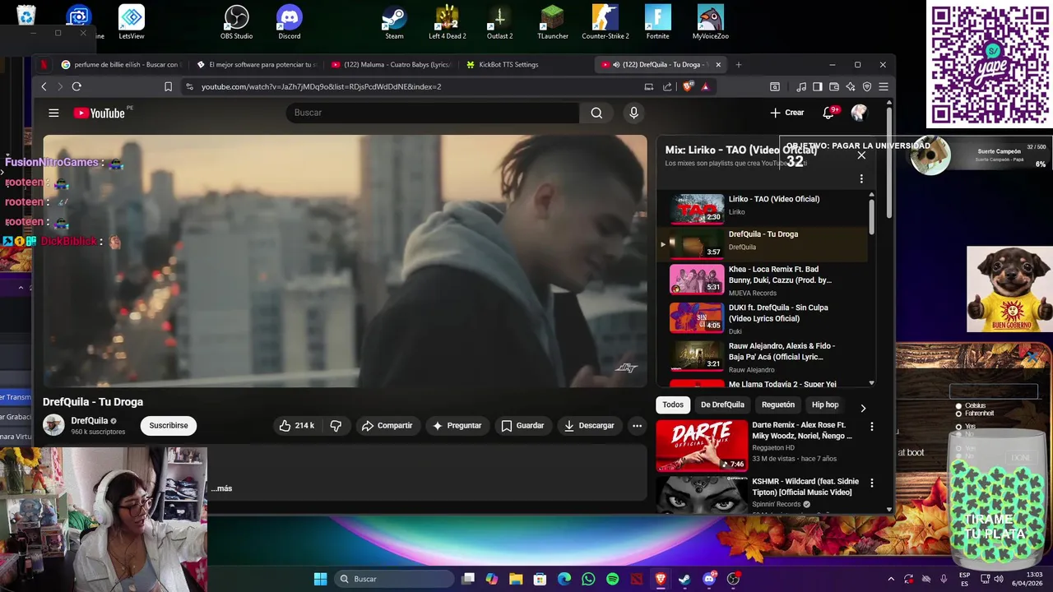
Task: Expand video description with ...más
Action: pos(221,488)
